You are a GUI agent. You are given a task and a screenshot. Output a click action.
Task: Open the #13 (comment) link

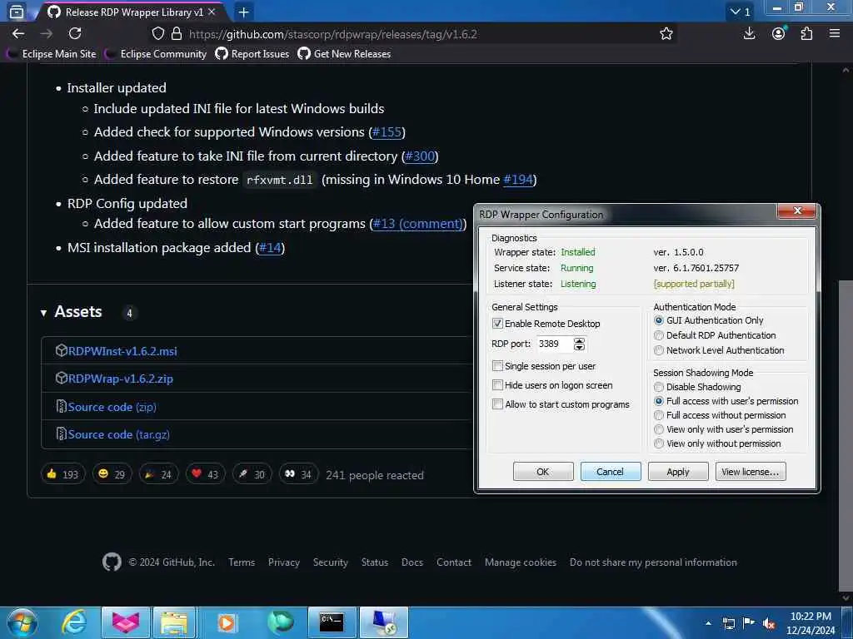coord(418,223)
